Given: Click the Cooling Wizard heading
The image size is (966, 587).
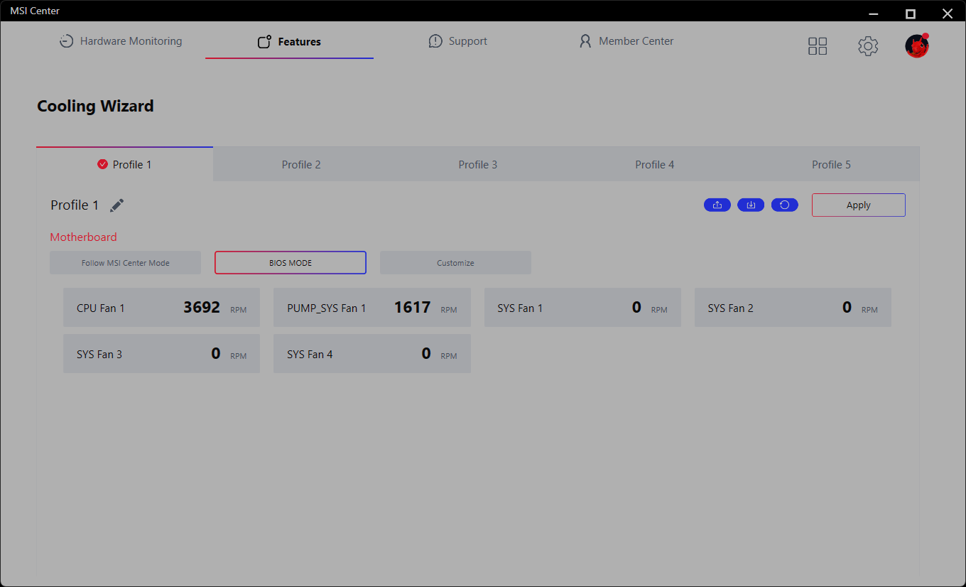Looking at the screenshot, I should (95, 107).
